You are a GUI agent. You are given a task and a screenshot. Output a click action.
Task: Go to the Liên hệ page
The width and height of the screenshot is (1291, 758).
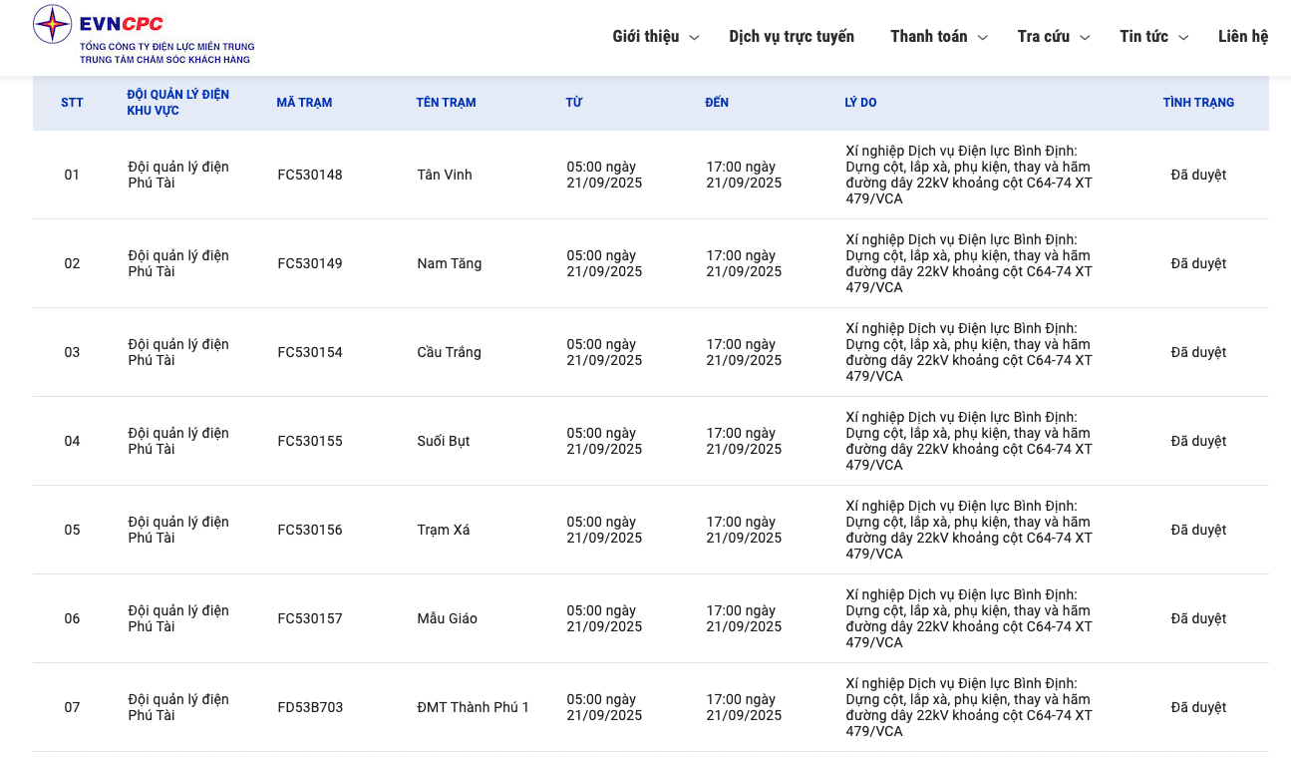click(1242, 37)
